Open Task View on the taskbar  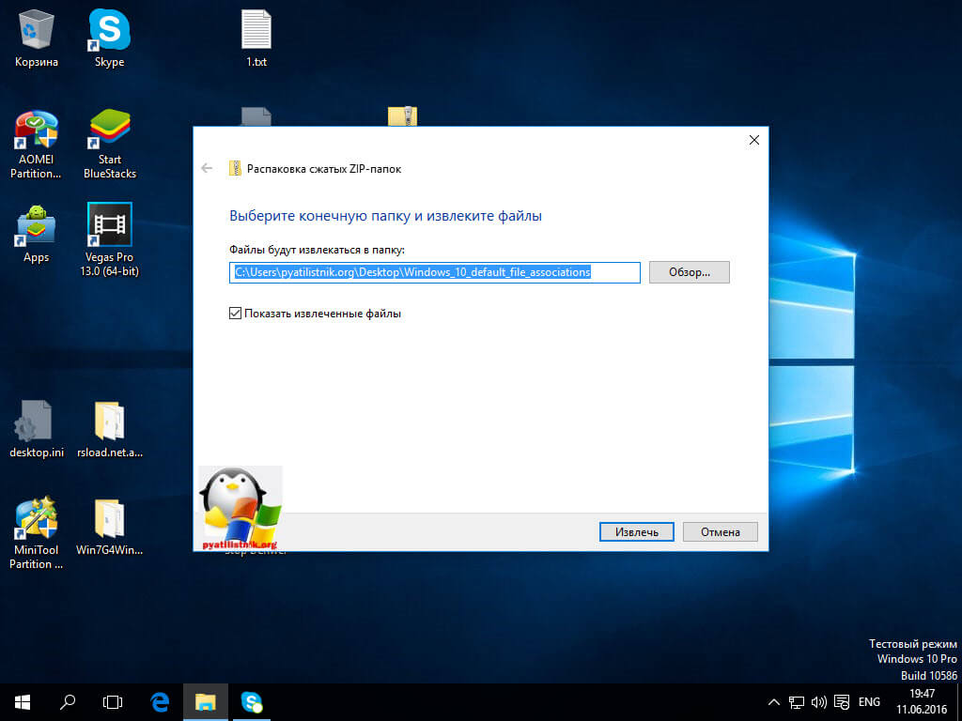[x=113, y=701]
